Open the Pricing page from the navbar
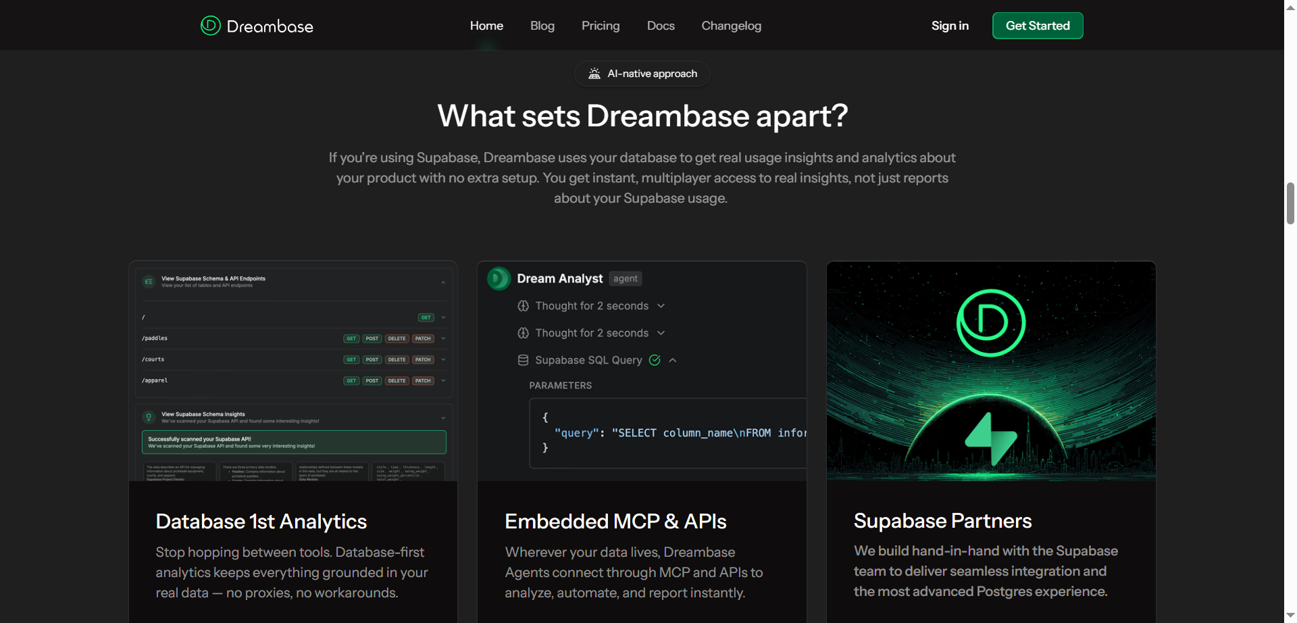The height and width of the screenshot is (623, 1297). pyautogui.click(x=600, y=25)
